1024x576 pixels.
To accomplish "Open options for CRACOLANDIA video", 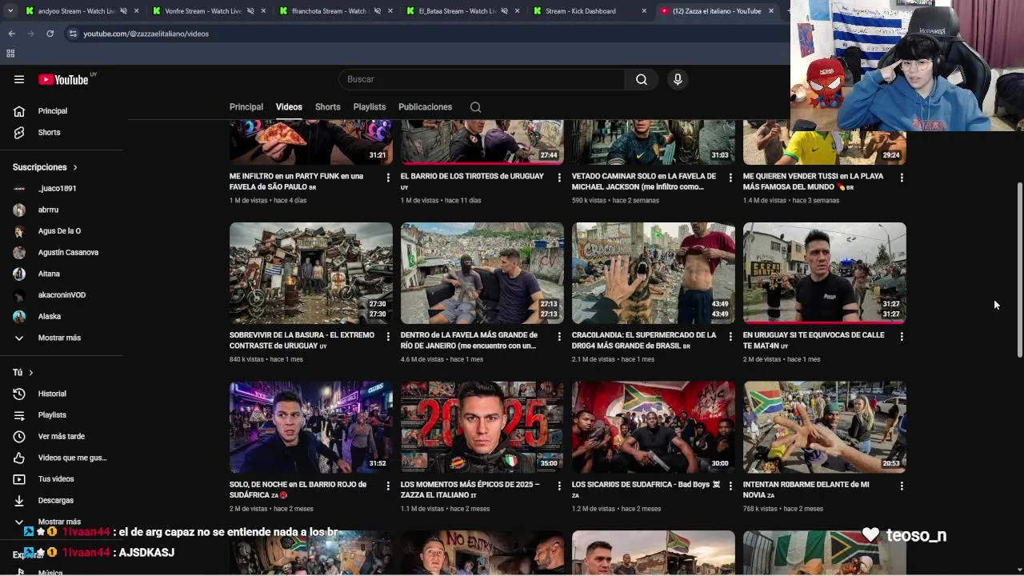I will (x=730, y=337).
